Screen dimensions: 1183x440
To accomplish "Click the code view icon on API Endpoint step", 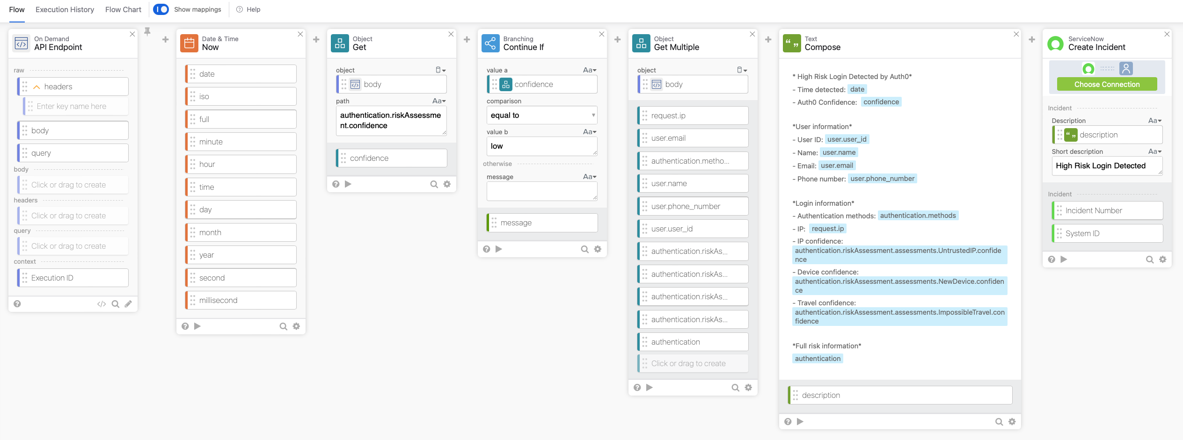I will [x=102, y=304].
